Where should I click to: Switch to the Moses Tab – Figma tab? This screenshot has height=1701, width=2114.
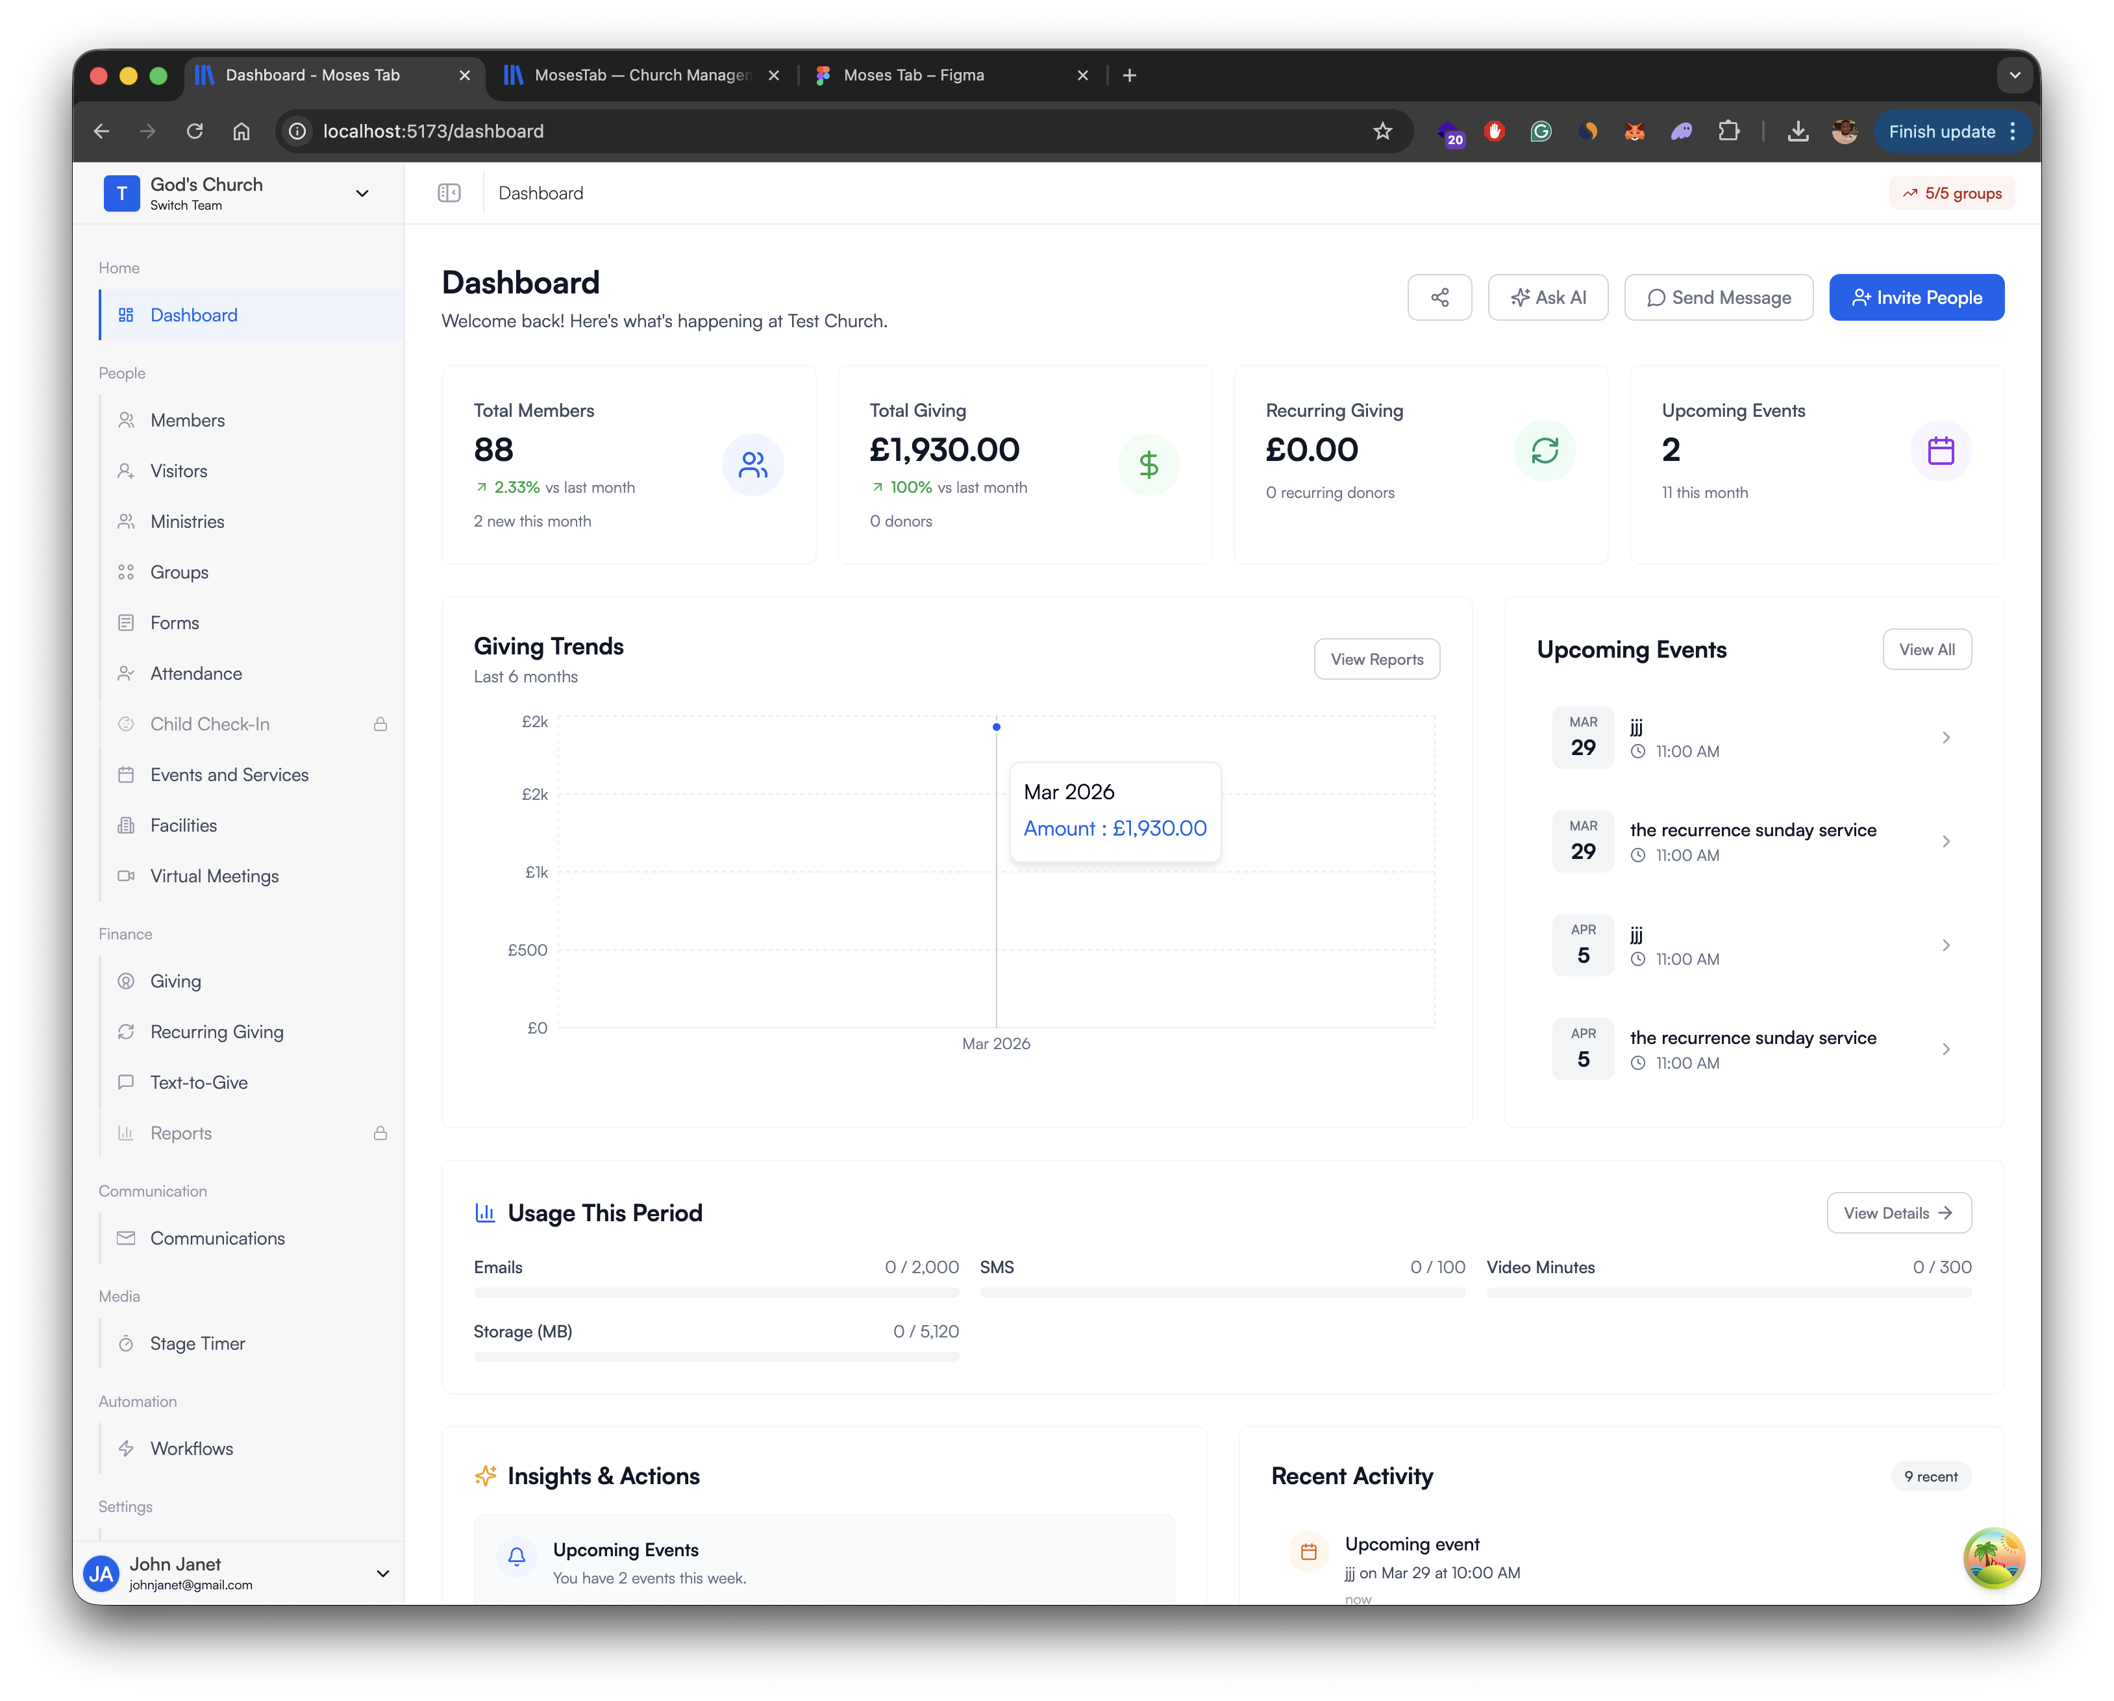coord(914,75)
